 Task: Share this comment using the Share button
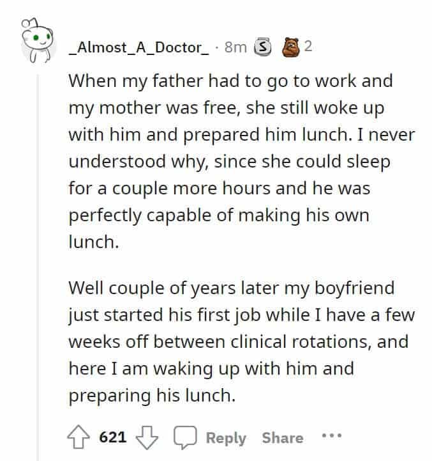pos(283,438)
